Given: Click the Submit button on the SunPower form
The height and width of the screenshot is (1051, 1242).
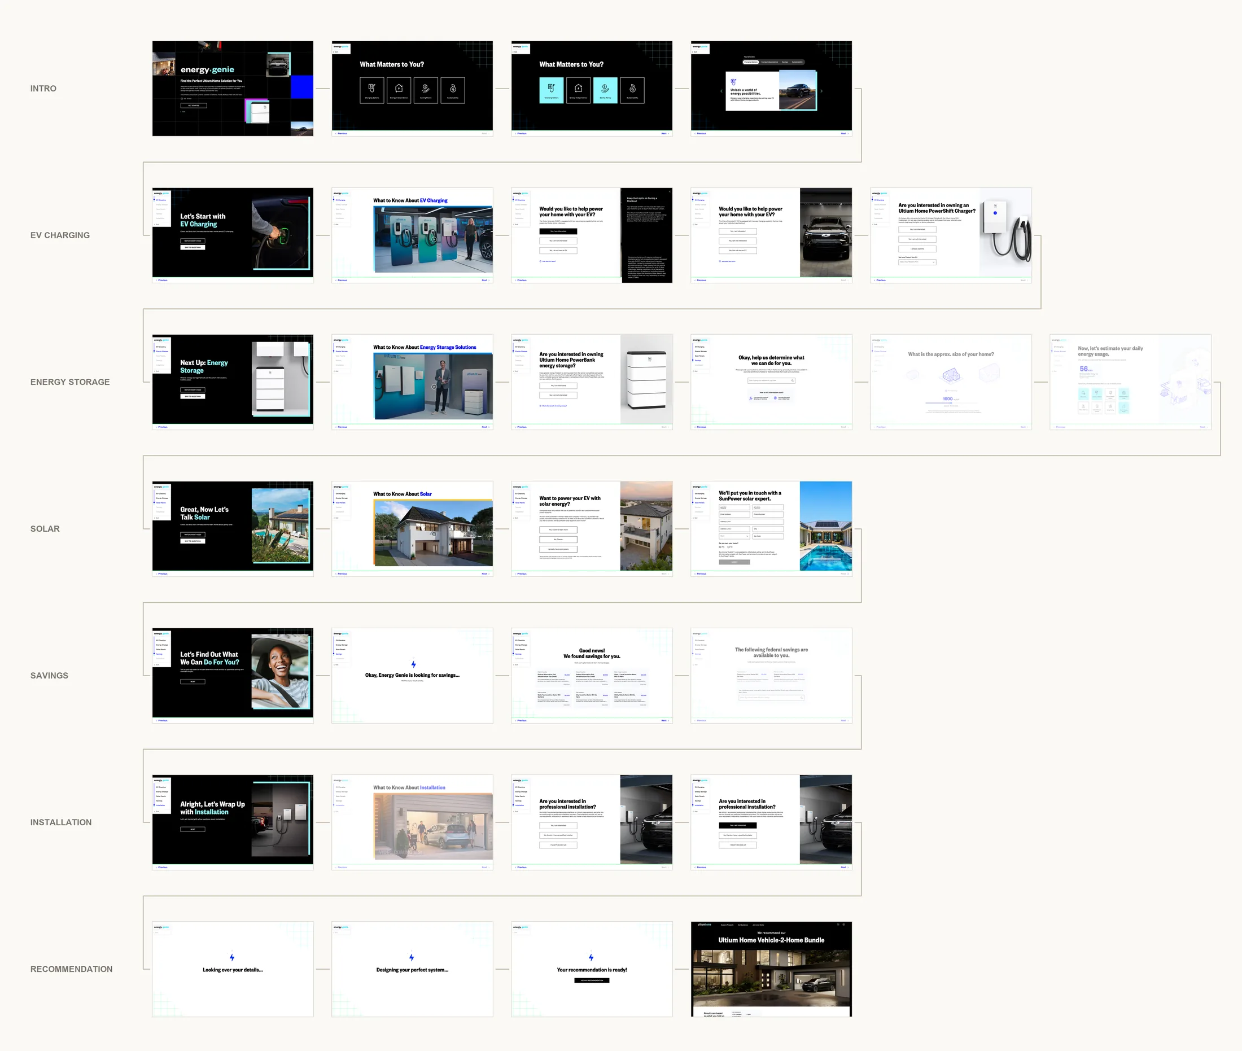Looking at the screenshot, I should (734, 562).
